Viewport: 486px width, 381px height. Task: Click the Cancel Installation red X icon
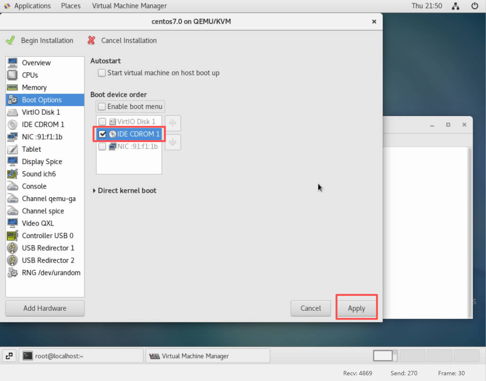click(x=91, y=40)
